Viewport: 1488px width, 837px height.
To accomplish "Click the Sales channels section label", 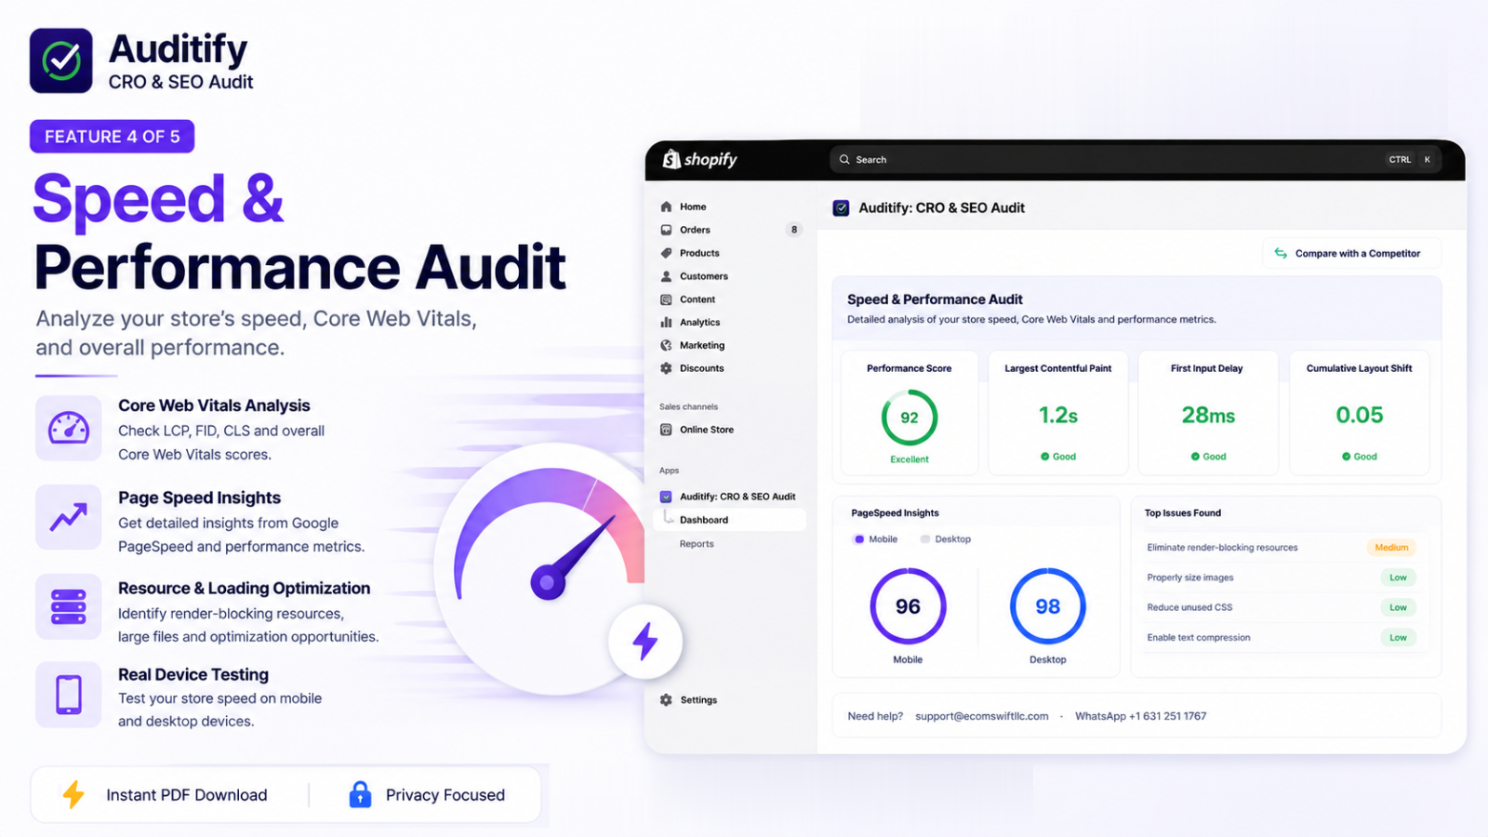I will coord(688,406).
